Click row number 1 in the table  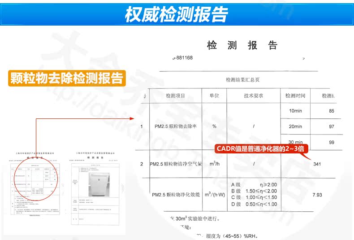[142, 127]
